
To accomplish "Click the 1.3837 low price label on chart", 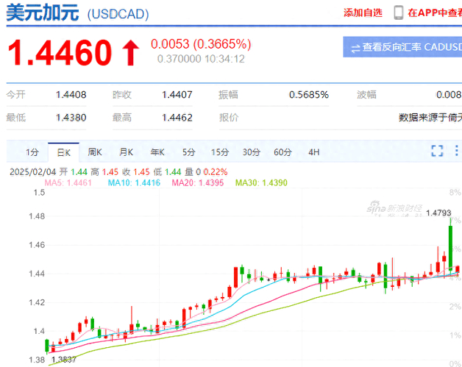I will click(64, 360).
